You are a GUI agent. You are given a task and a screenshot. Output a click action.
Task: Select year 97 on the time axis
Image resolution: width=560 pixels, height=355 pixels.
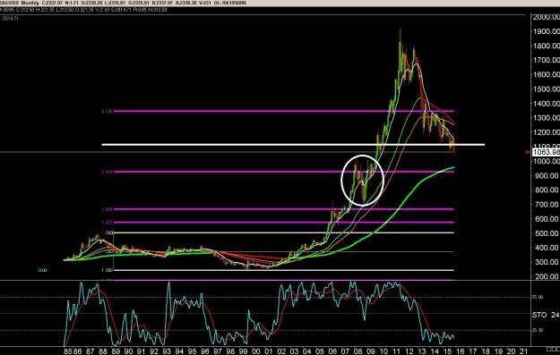218,351
